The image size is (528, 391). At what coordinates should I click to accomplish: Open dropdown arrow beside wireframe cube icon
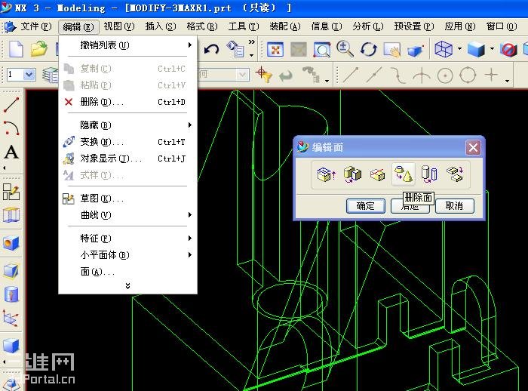pos(459,49)
